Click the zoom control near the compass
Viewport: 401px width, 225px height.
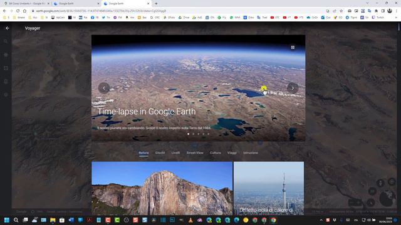click(x=355, y=202)
